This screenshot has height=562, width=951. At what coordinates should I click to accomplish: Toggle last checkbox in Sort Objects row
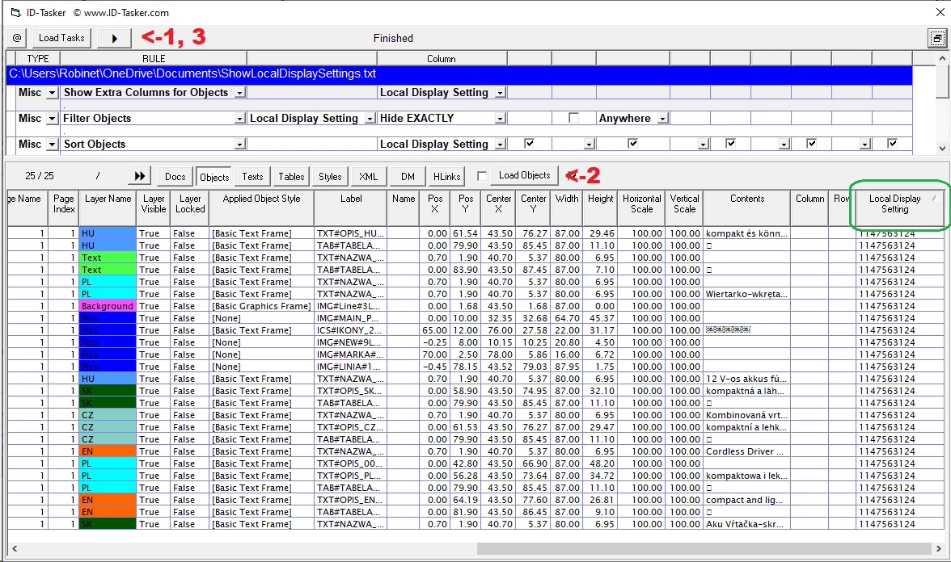pyautogui.click(x=892, y=144)
